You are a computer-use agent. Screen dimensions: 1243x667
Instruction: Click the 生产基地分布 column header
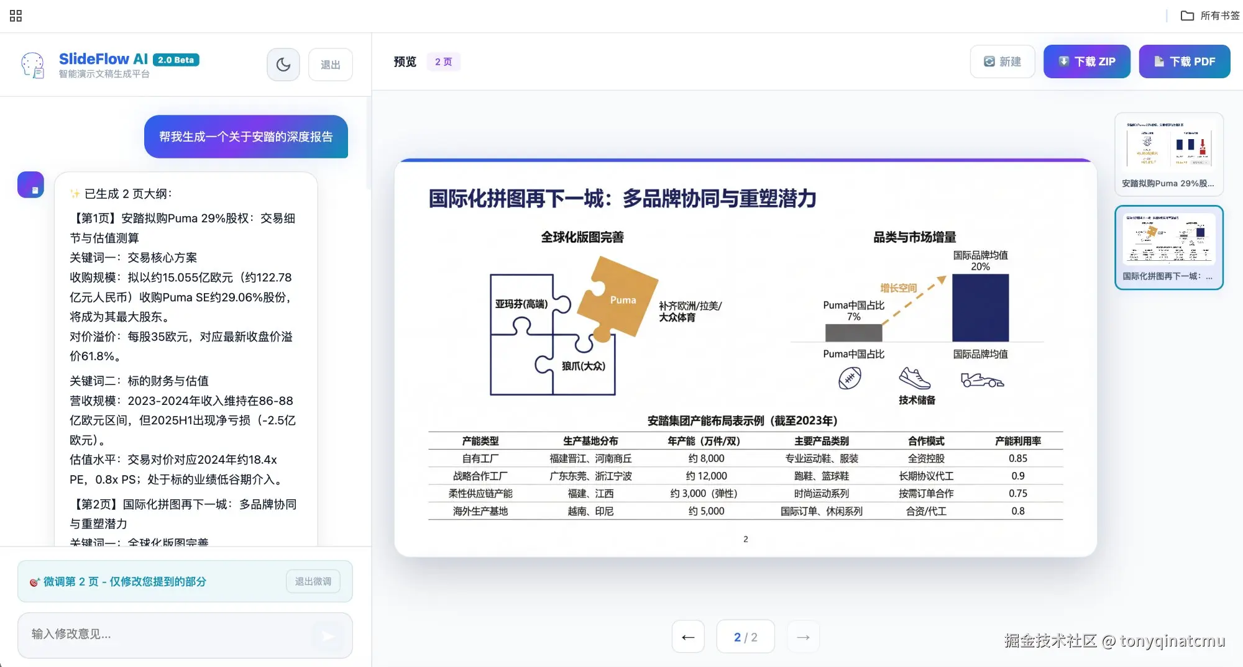[590, 441]
